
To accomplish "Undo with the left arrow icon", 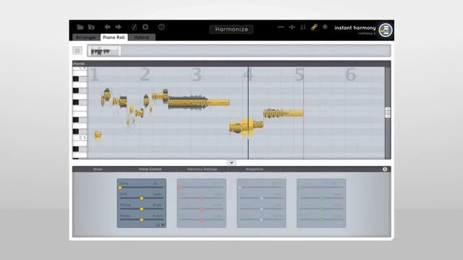I will 107,27.
